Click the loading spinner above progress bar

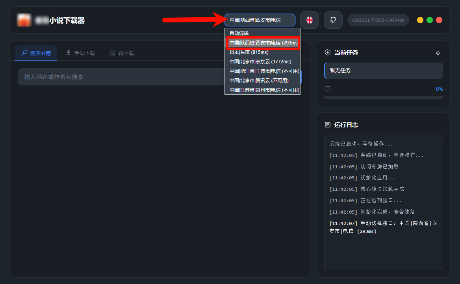pos(327,89)
